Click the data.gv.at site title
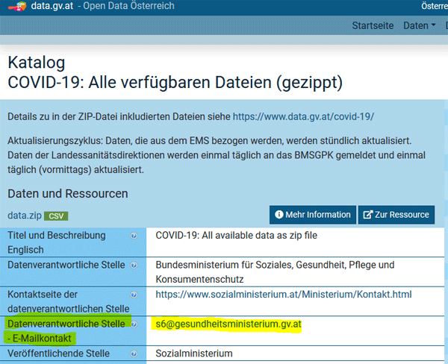Screen dimensions: 448x364 (x=52, y=6)
